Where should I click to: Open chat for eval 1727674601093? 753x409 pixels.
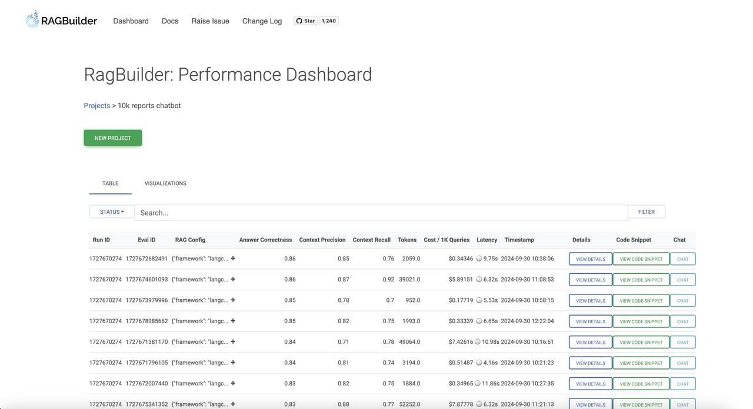[x=683, y=280]
